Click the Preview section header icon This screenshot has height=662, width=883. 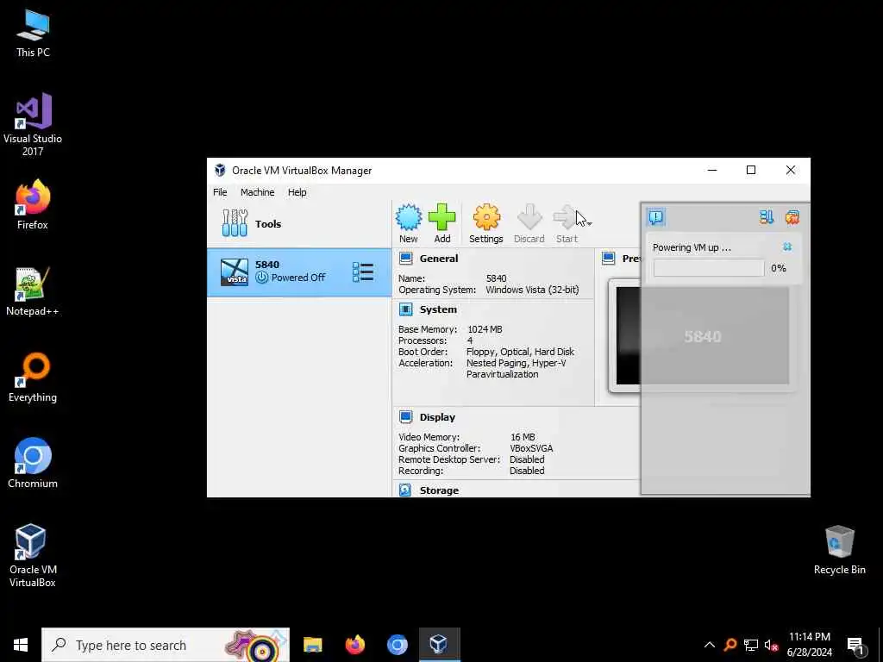point(608,259)
